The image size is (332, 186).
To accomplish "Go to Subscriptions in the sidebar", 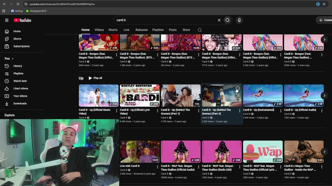I will (x=22, y=46).
